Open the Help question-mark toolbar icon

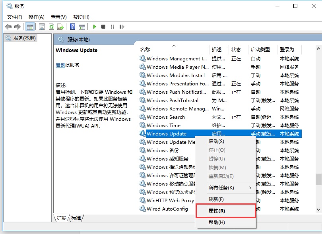[72, 27]
